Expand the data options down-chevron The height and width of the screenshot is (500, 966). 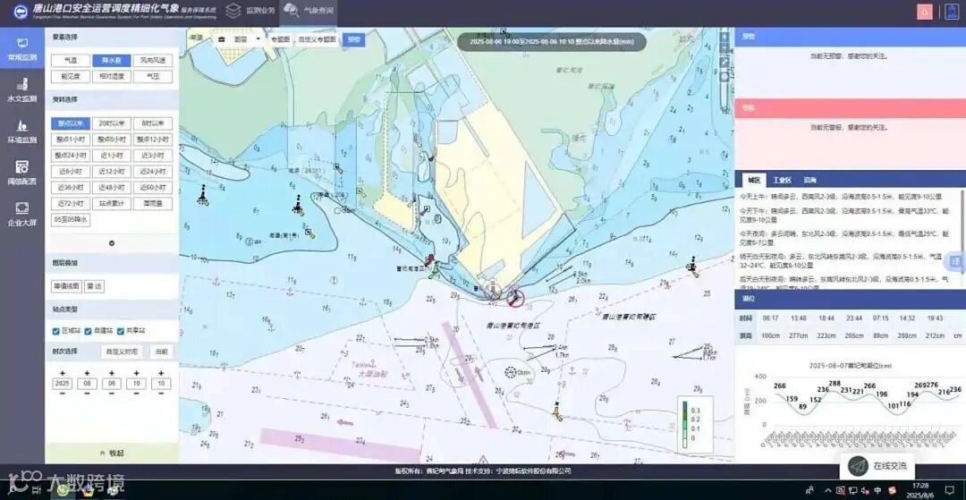pos(112,242)
